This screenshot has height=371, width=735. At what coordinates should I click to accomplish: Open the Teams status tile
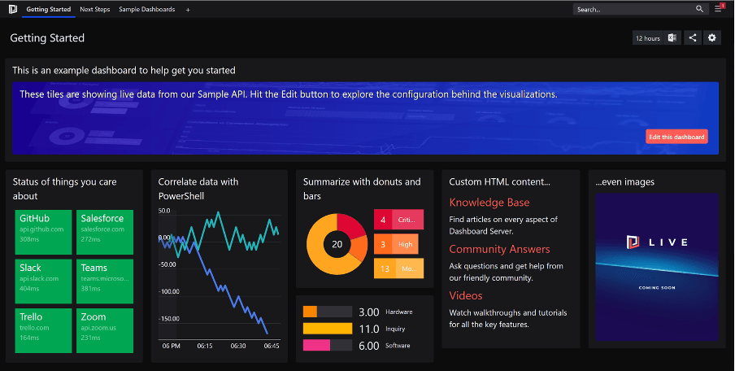coord(105,282)
